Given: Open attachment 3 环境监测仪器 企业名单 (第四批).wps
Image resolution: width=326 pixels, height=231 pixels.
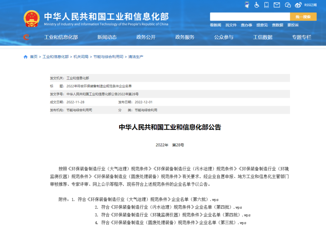Looking at the screenshot, I should (x=176, y=215).
